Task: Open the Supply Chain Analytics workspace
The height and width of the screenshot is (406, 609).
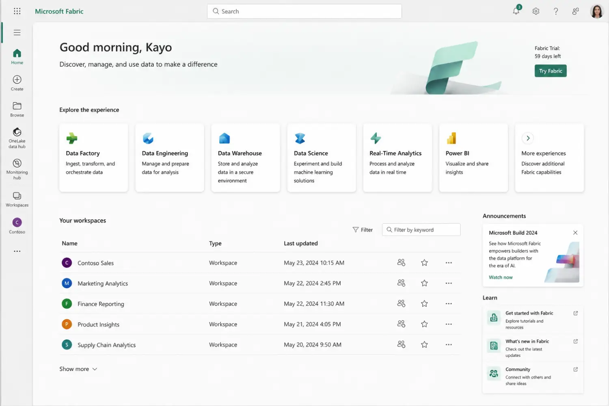Action: coord(106,345)
